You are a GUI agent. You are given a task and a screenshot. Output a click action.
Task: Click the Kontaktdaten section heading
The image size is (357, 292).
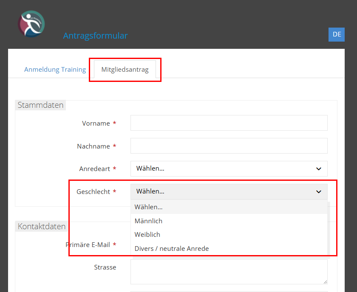(x=42, y=226)
